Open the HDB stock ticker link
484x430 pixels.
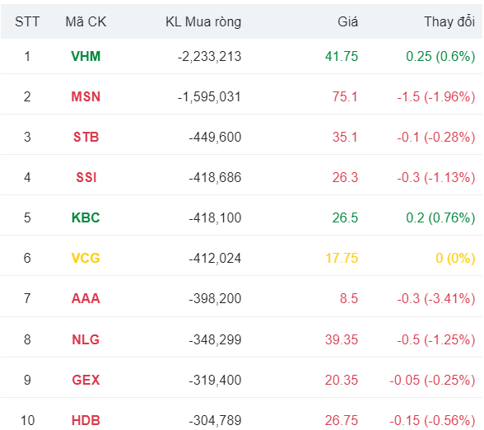[86, 420]
